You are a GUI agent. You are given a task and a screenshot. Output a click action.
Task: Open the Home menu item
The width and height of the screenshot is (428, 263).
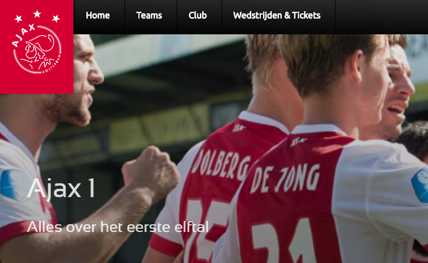coord(97,16)
